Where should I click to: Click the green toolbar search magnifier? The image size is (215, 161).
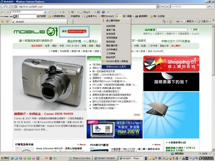(x=45, y=12)
